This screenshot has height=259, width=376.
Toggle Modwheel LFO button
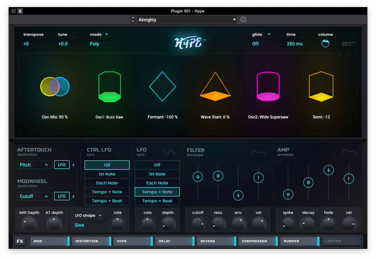62,196
